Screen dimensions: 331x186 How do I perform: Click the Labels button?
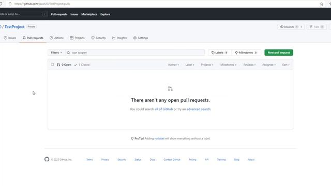(x=219, y=53)
